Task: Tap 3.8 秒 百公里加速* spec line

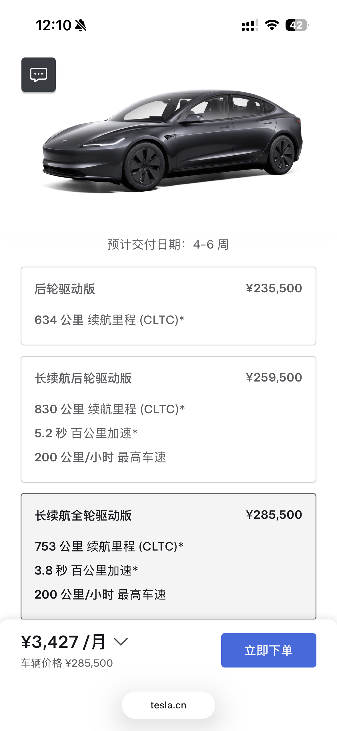Action: pyautogui.click(x=86, y=570)
